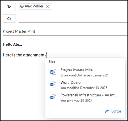The height and width of the screenshot is (121, 128).
Task: Select the Project Master Mint file suggestion
Action: (85, 72)
